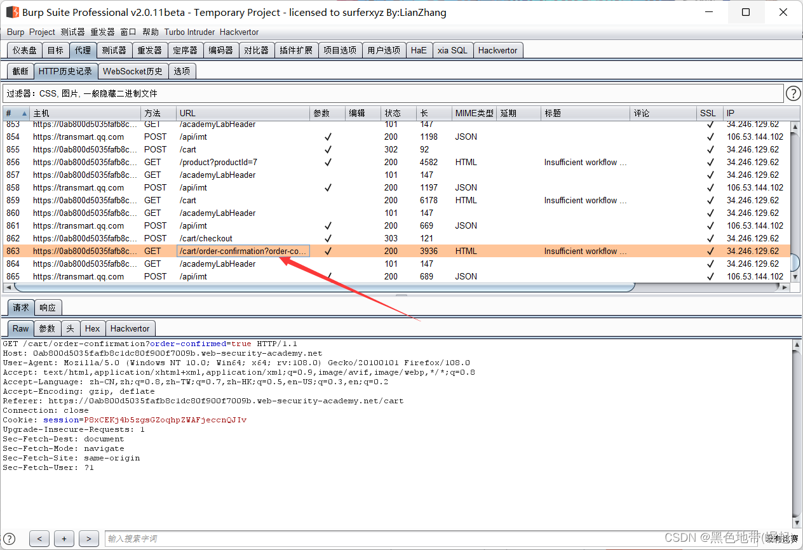Go to previous search match
The width and height of the screenshot is (803, 550).
39,539
